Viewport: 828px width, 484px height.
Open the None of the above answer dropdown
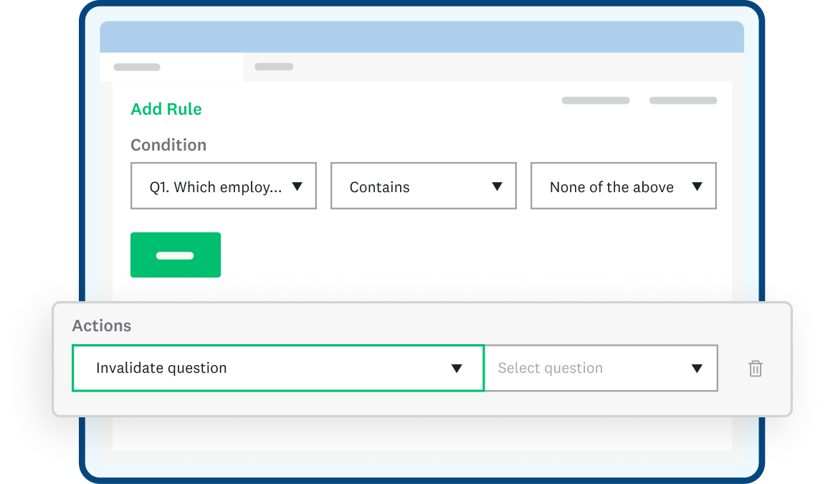pos(622,186)
